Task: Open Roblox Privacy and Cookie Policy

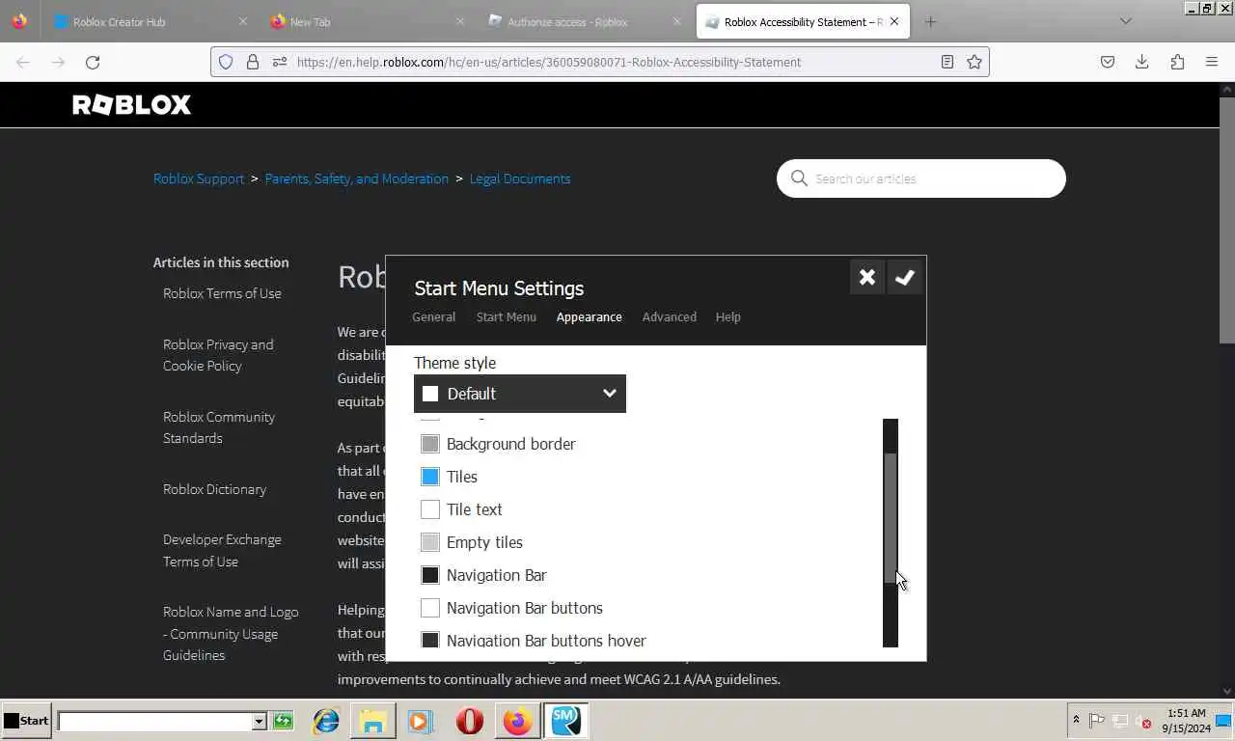Action: pos(218,355)
